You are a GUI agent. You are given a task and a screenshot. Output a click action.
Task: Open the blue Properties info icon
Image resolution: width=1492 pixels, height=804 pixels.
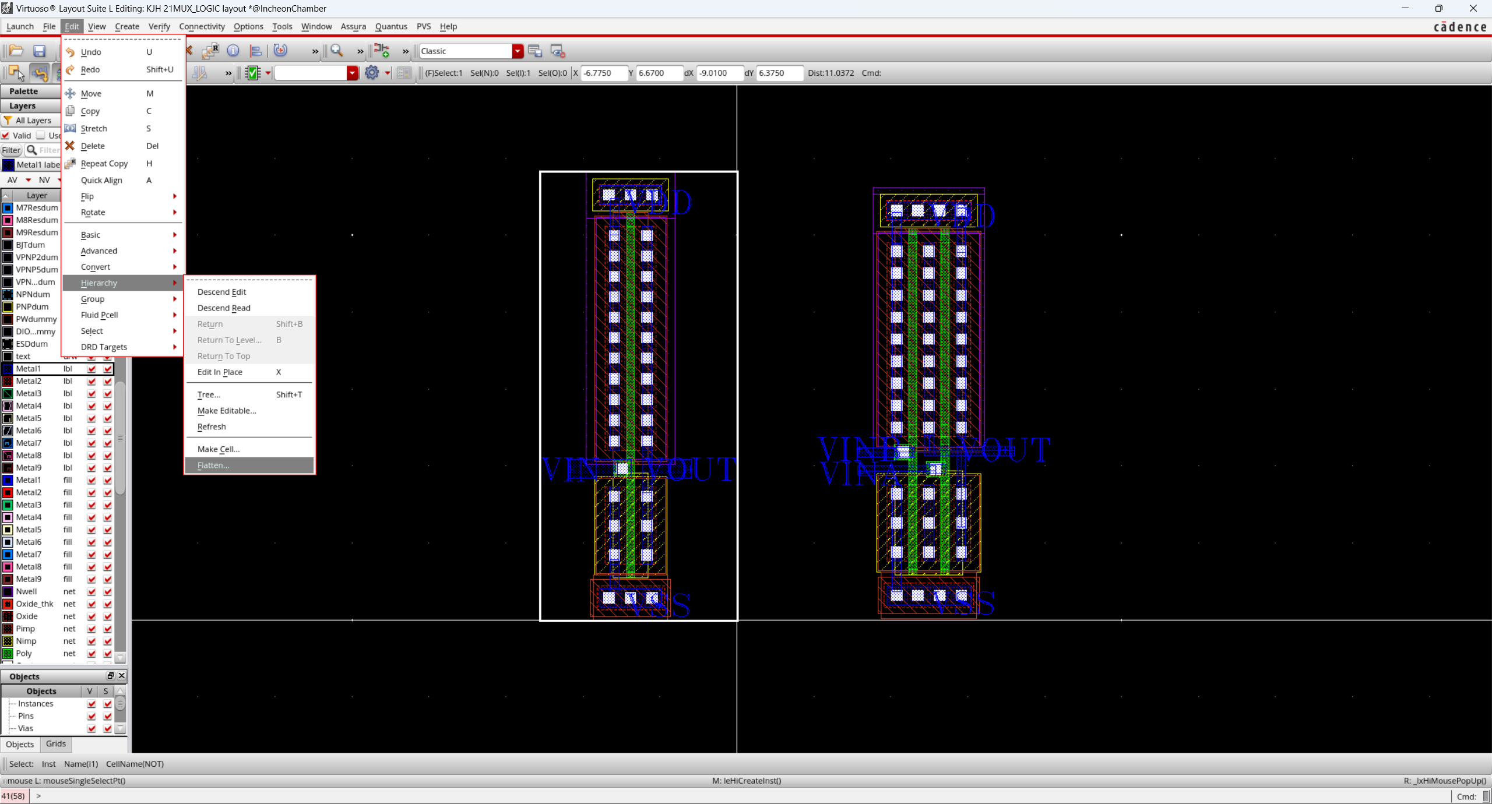pos(233,51)
